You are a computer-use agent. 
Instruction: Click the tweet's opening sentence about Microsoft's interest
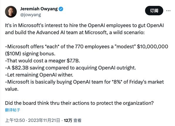pyautogui.click(x=84, y=25)
